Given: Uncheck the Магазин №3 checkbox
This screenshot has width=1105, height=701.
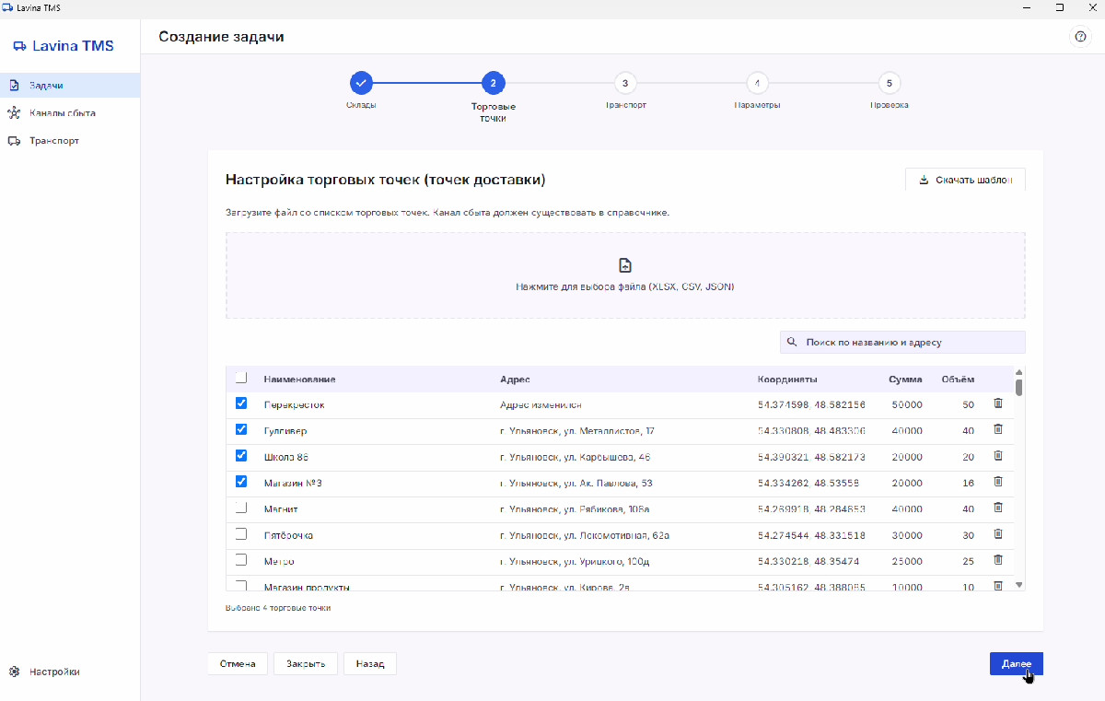Looking at the screenshot, I should click(241, 481).
